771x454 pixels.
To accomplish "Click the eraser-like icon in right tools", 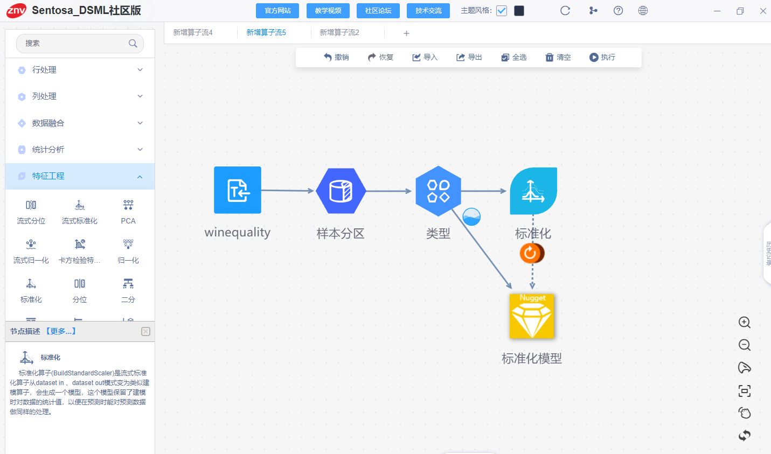I will [x=745, y=368].
